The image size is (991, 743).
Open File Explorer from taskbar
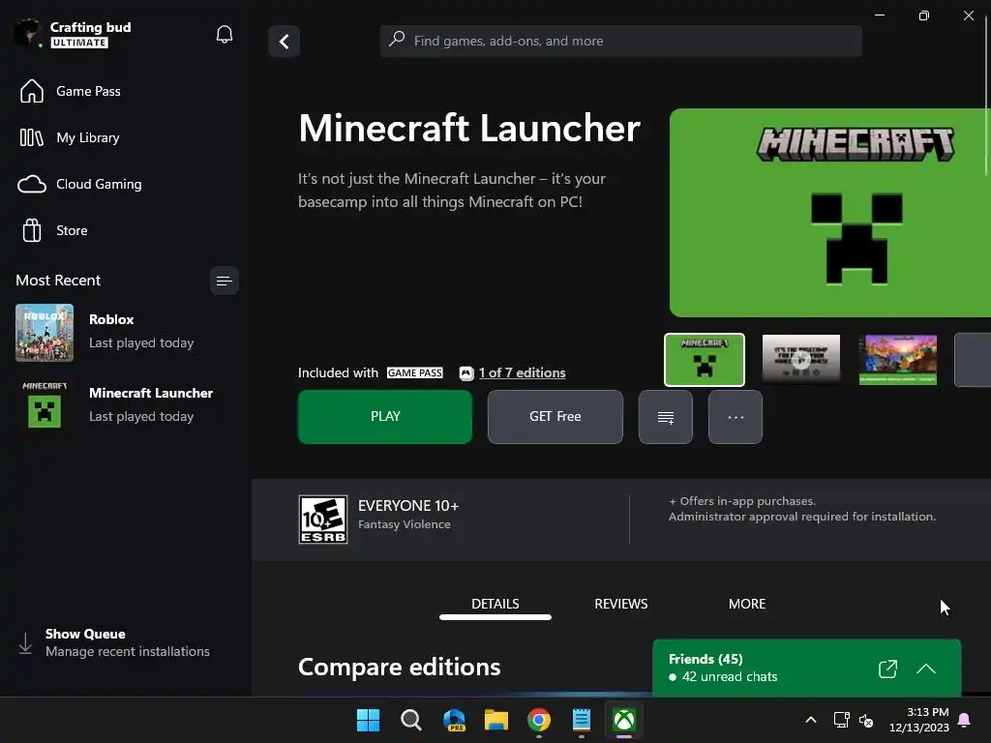tap(496, 720)
